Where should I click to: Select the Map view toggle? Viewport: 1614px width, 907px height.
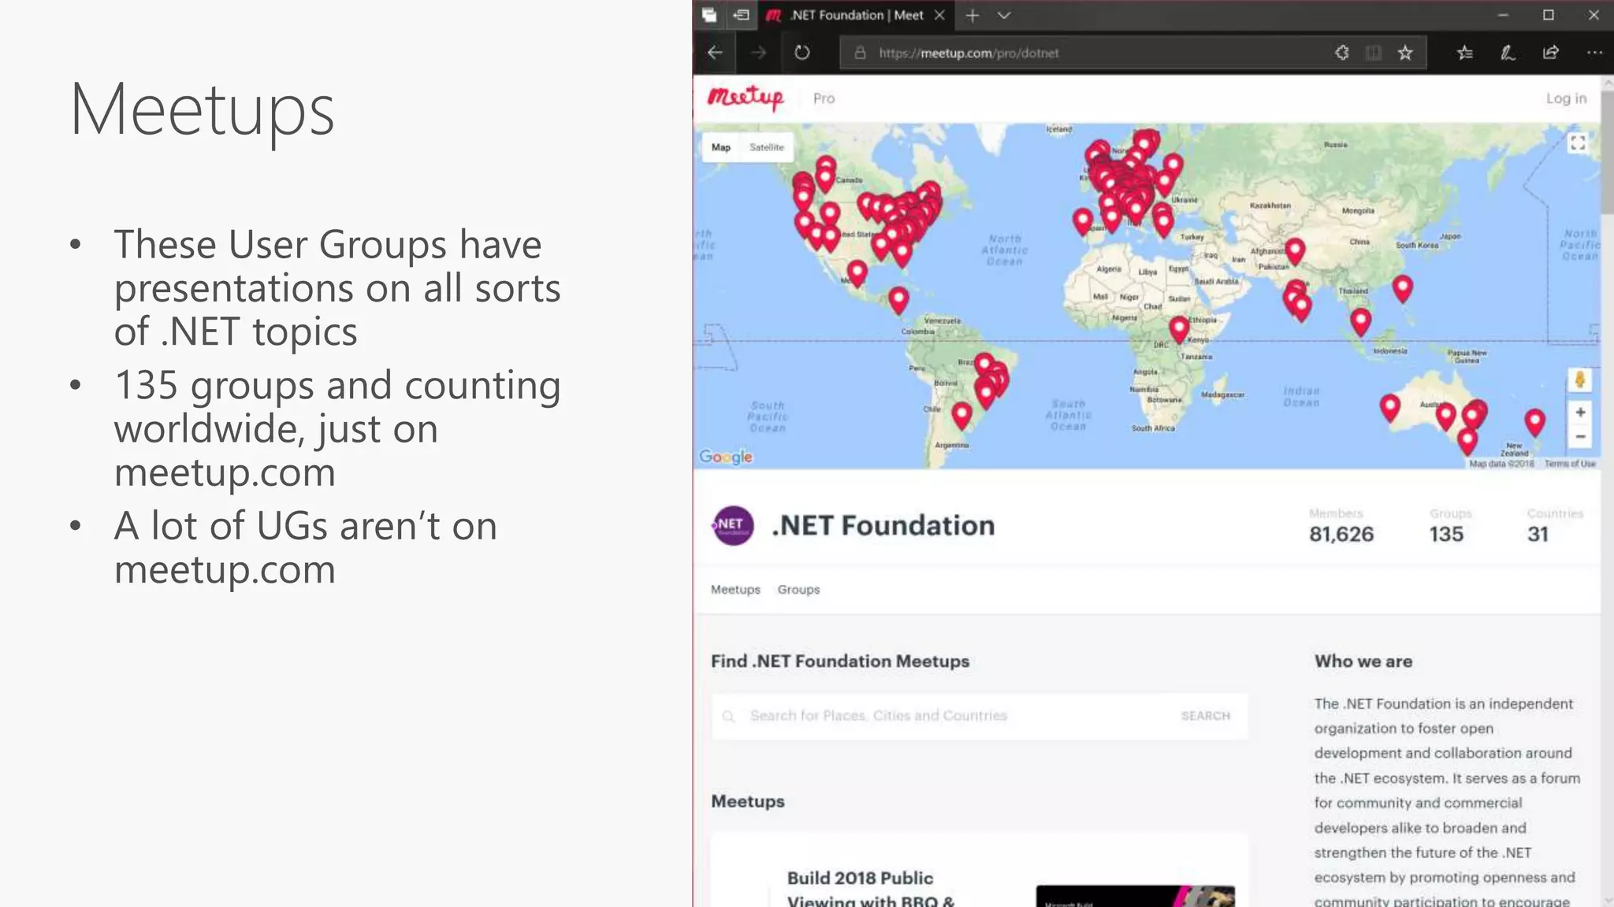tap(720, 147)
